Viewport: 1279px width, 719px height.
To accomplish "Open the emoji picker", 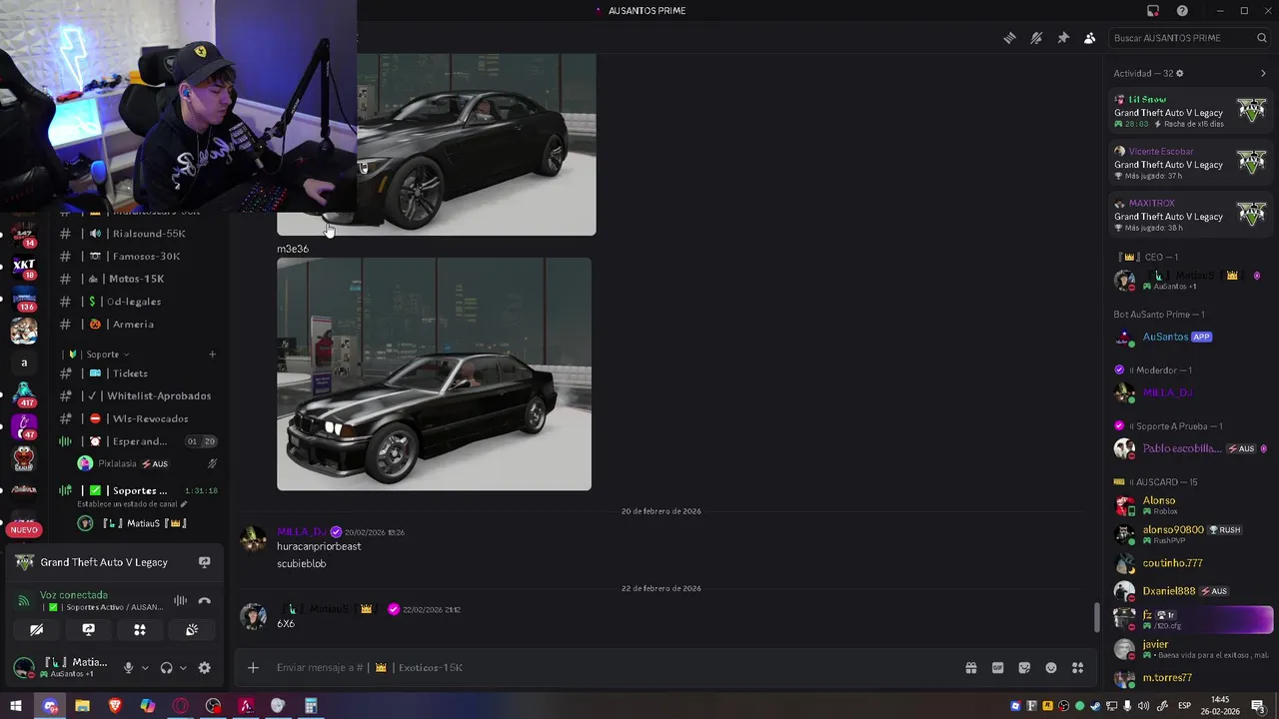I will point(1051,667).
